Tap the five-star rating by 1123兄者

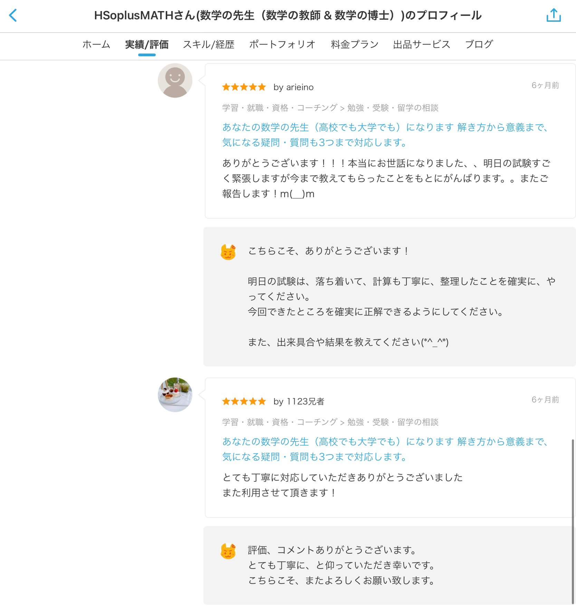pos(244,401)
